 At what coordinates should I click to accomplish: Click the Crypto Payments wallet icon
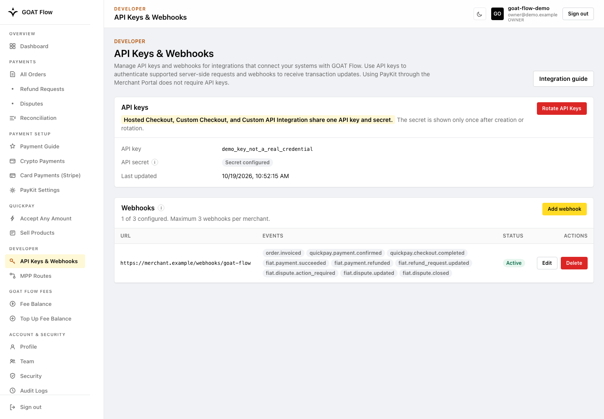point(13,161)
